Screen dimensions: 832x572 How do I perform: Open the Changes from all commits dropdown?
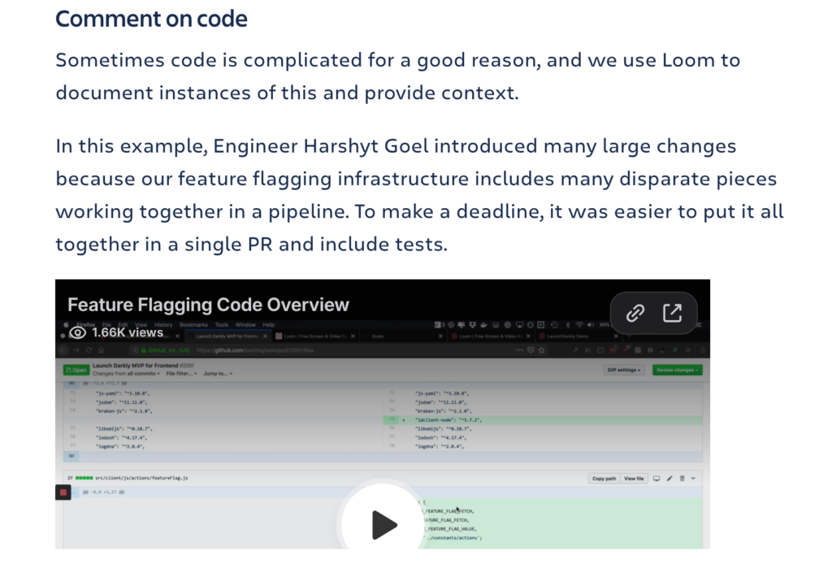[x=124, y=374]
